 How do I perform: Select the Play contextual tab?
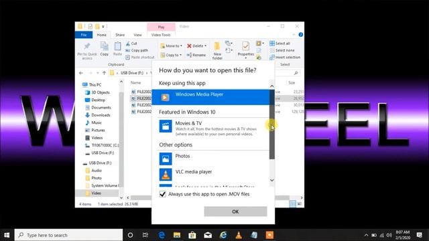(x=161, y=27)
